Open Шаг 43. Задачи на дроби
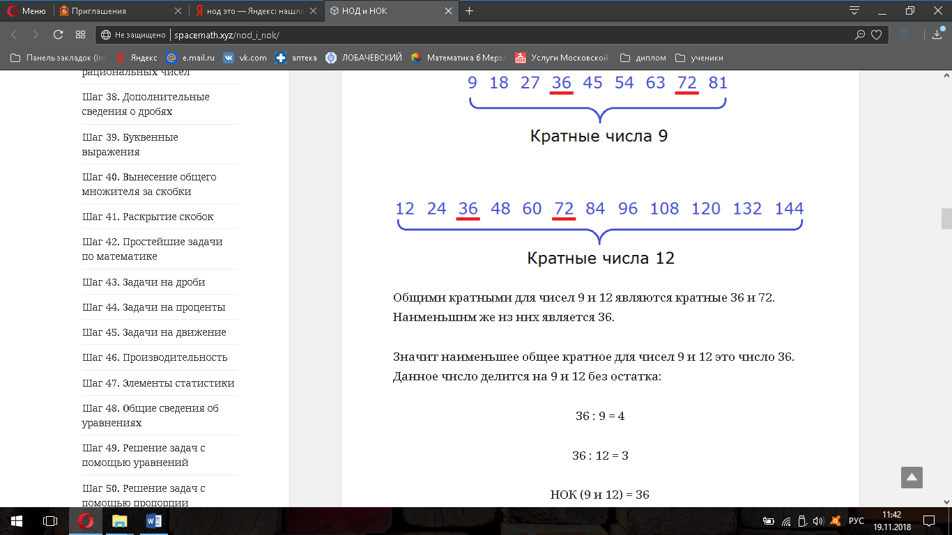Screen dimensions: 952x535 [144, 282]
